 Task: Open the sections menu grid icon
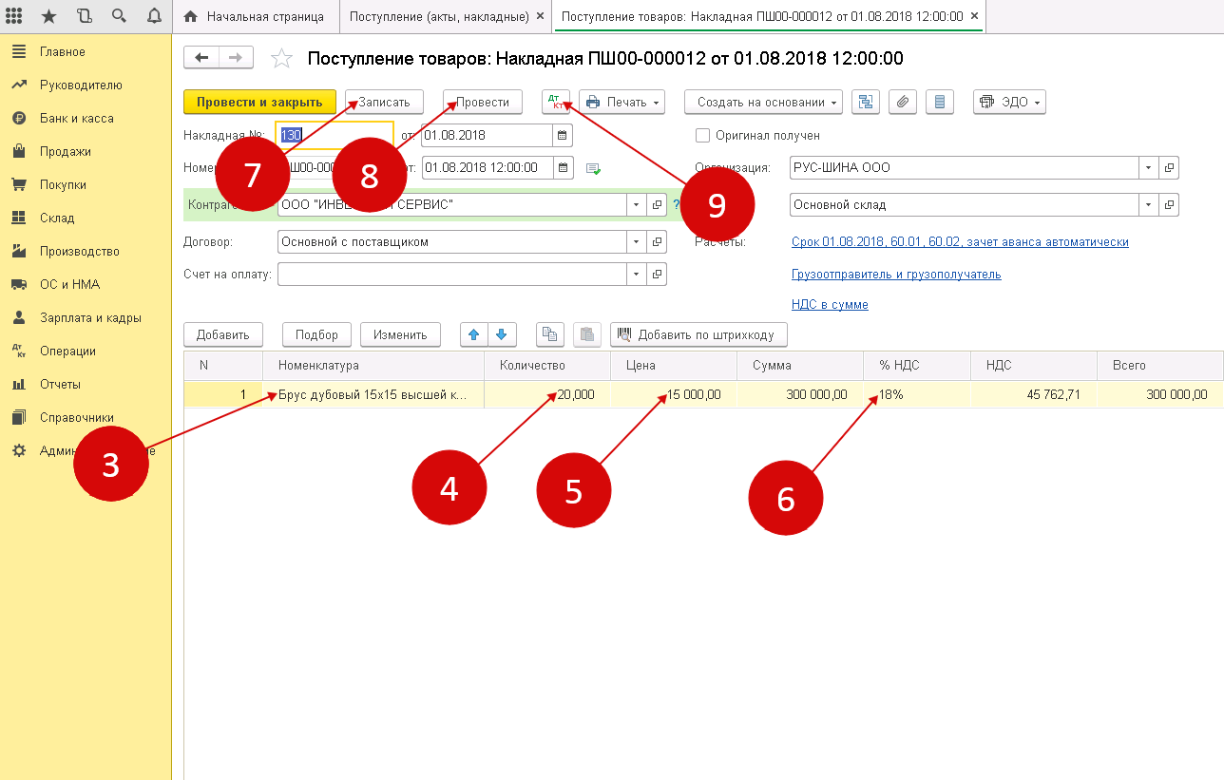(x=14, y=16)
